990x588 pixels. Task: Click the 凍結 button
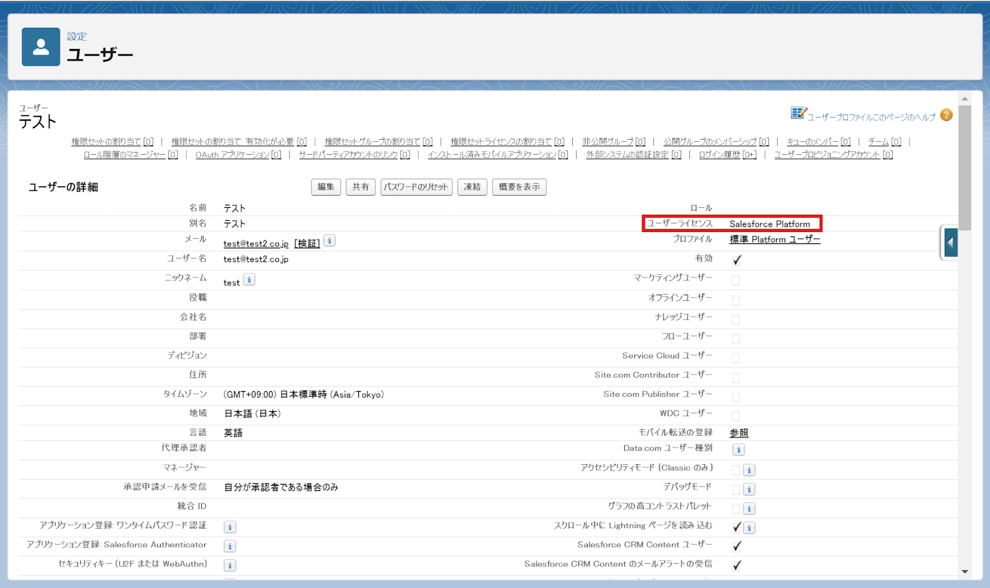pyautogui.click(x=472, y=187)
